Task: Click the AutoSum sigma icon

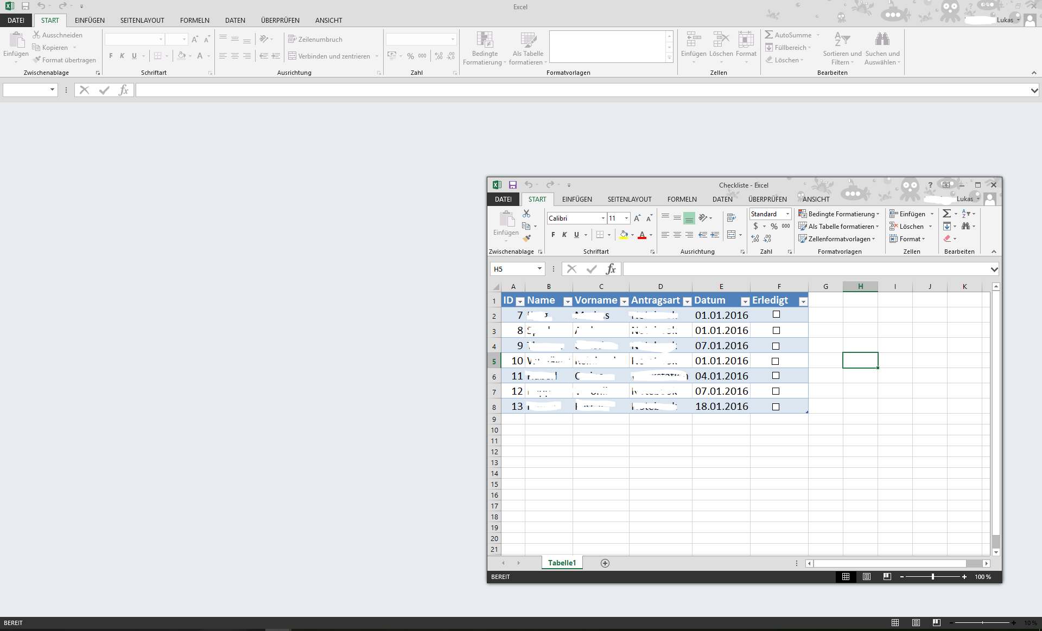Action: [947, 214]
